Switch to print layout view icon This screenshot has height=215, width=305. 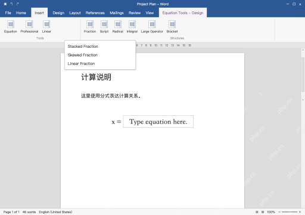click(257, 212)
